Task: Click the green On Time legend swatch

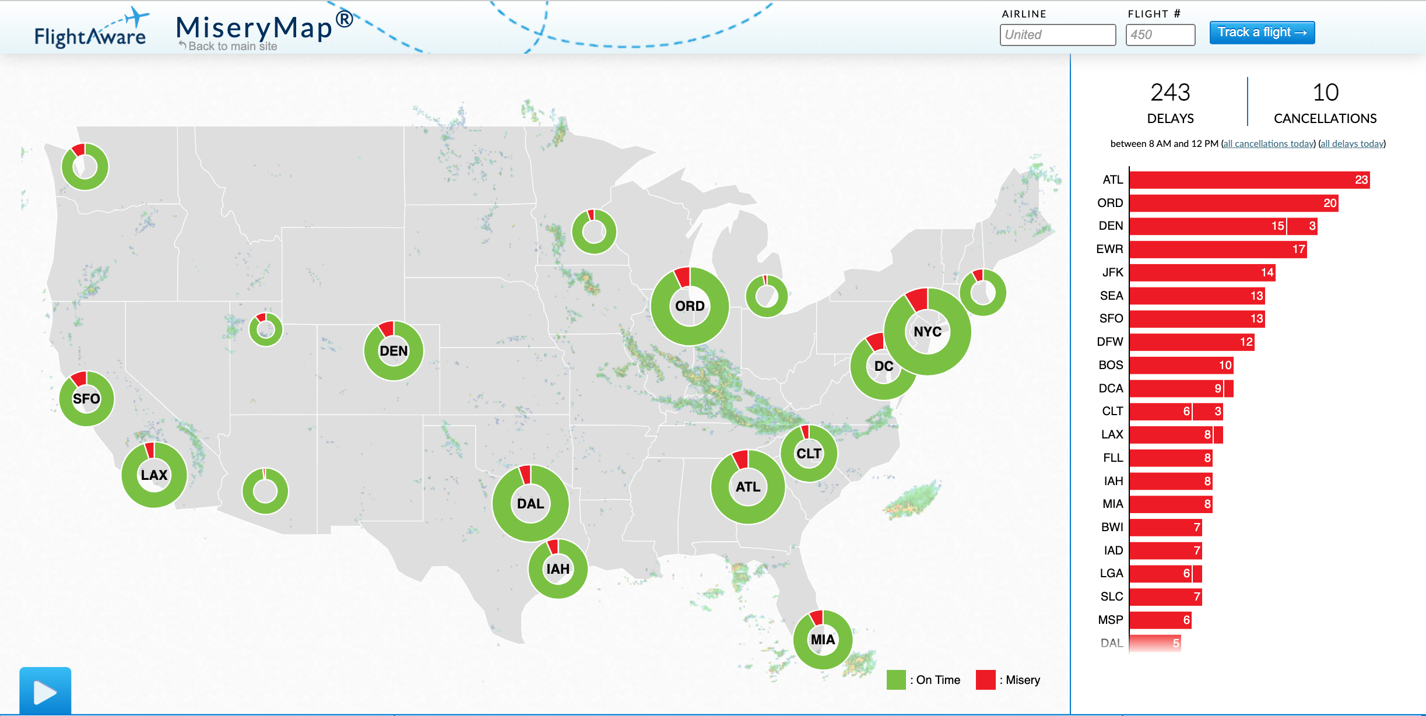Action: [896, 680]
